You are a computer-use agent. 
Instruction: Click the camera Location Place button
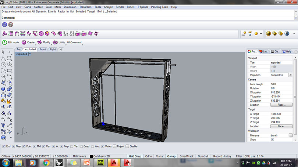(281, 105)
